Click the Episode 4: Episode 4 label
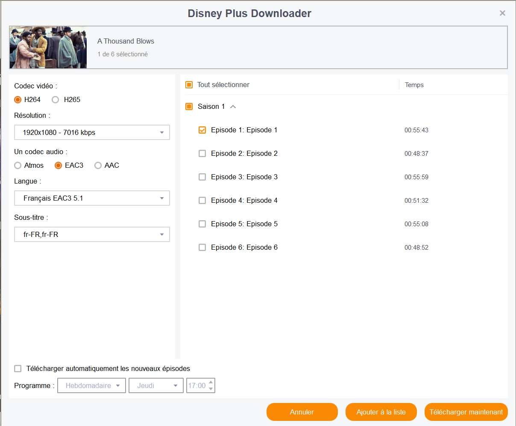 (x=244, y=200)
